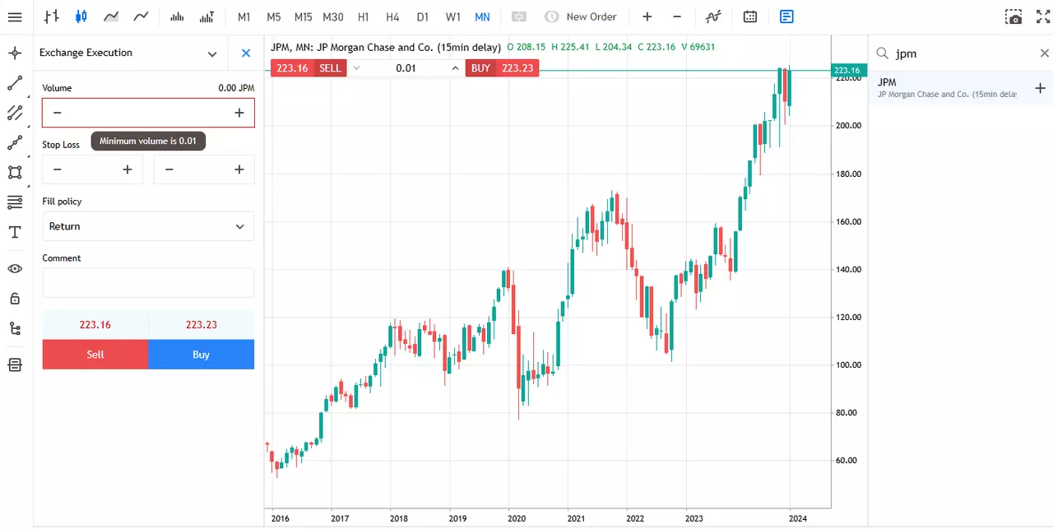The image size is (1053, 529).
Task: Select the crosshair cursor tool
Action: [x=15, y=53]
